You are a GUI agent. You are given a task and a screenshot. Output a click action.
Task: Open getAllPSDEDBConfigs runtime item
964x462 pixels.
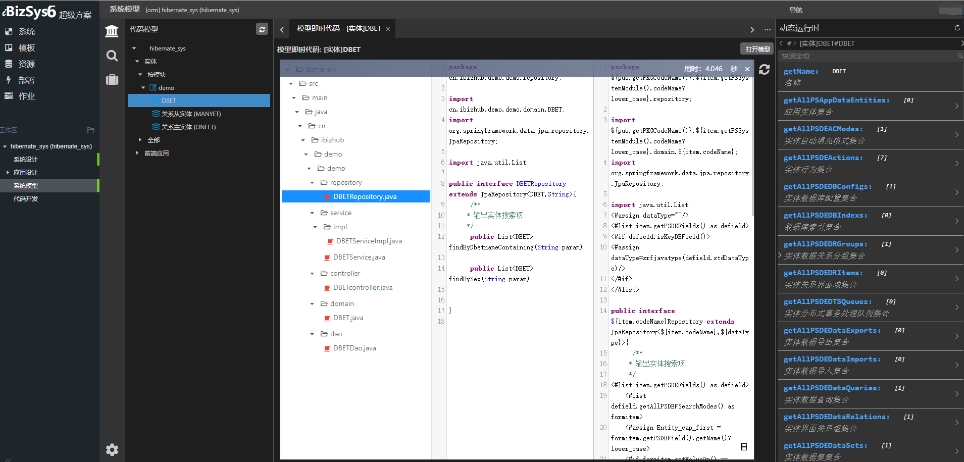coord(871,192)
